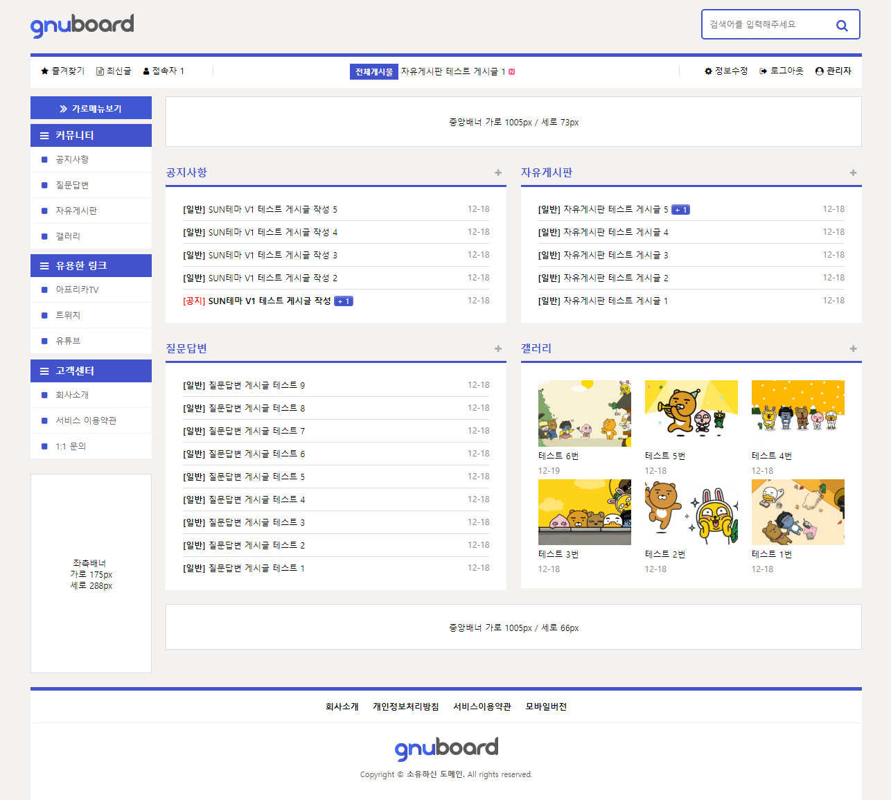Viewport: 891px width, 800px height.
Task: Open 즐겨찾기 with star icon
Action: tap(62, 71)
